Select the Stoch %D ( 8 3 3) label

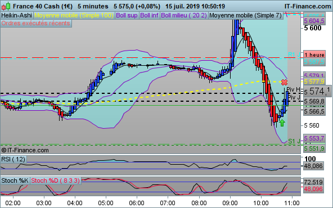[x=56, y=180]
